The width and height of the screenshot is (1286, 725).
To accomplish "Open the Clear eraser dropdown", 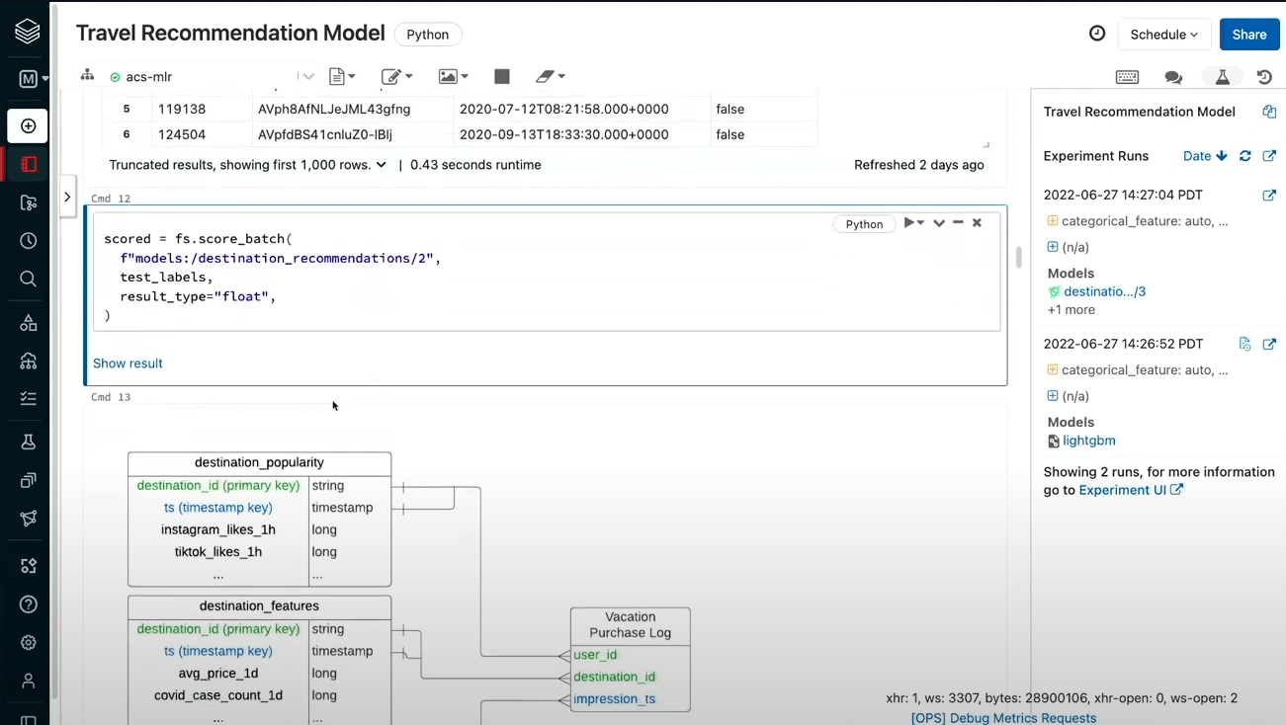I will click(551, 76).
